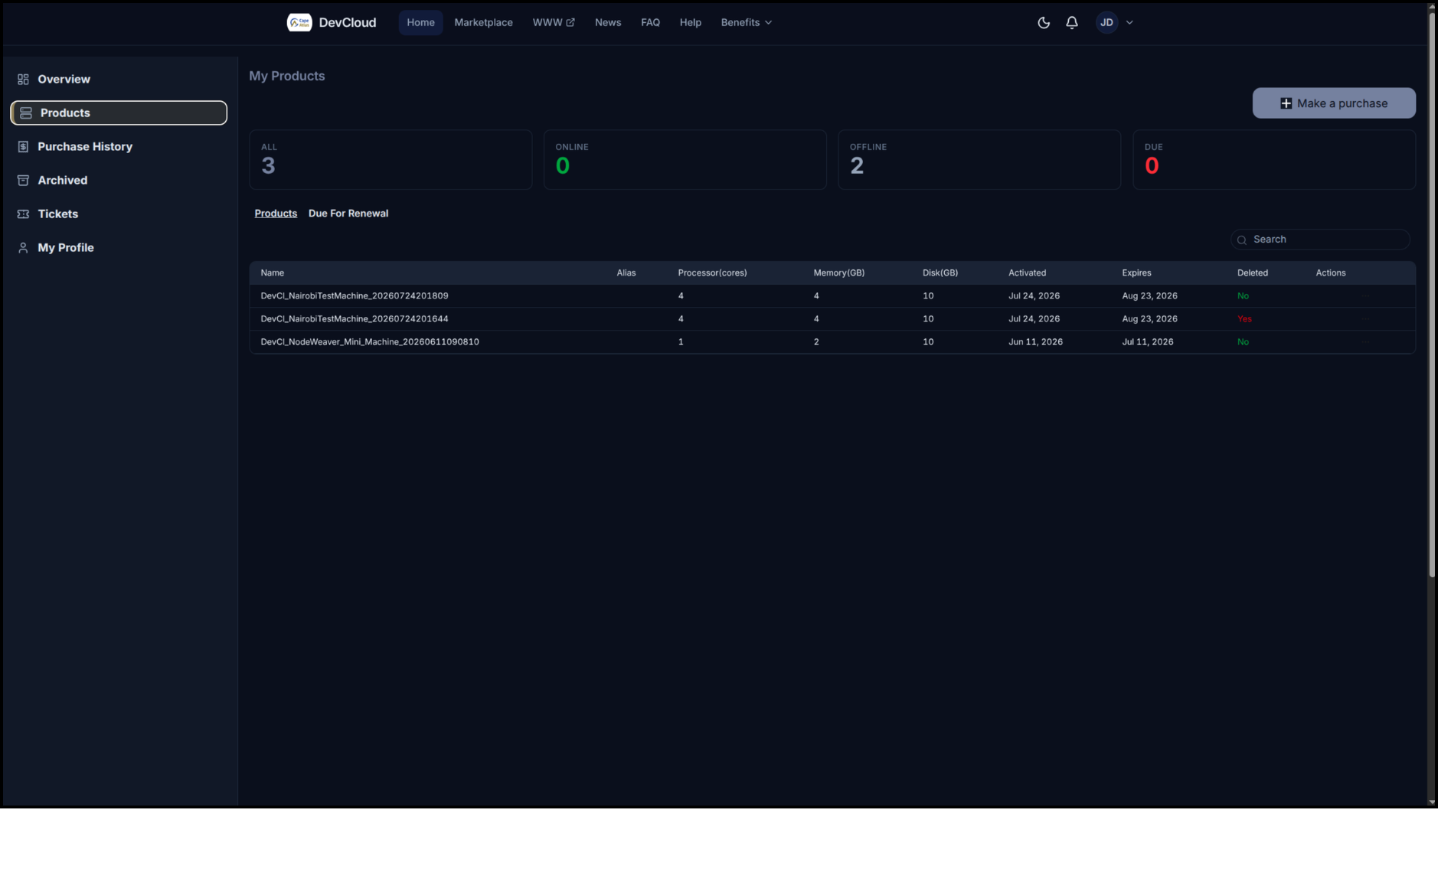Click Jun 11, 2026 activation date

pos(1034,342)
